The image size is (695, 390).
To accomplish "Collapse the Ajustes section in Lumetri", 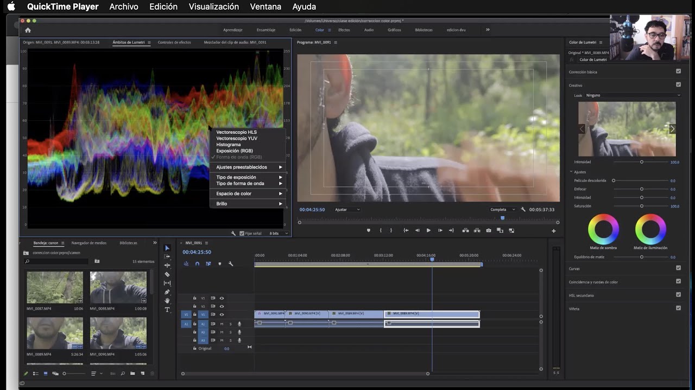I will [571, 172].
